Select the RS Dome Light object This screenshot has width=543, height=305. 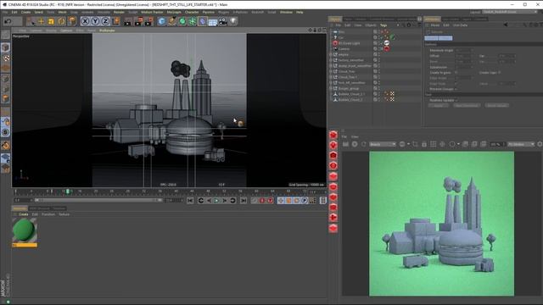[x=349, y=43]
